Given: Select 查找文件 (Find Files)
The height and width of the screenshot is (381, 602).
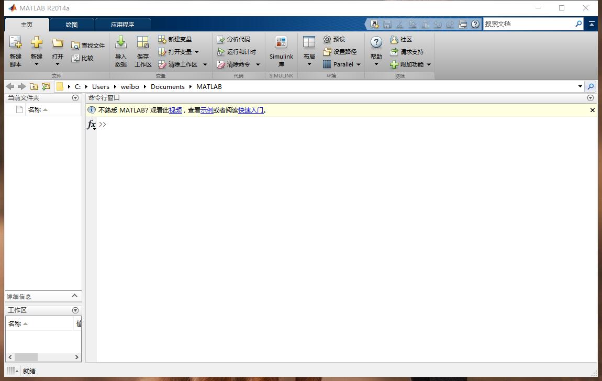Looking at the screenshot, I should tap(88, 46).
